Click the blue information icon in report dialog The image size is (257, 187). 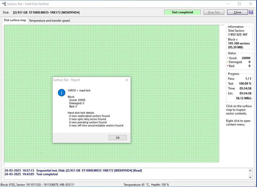pyautogui.click(x=62, y=93)
